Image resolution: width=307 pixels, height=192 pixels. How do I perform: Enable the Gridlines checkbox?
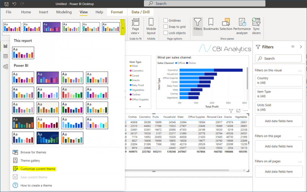pyautogui.click(x=165, y=20)
